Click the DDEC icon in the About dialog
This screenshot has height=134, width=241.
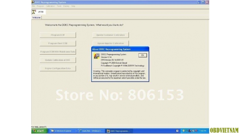coord(97,56)
